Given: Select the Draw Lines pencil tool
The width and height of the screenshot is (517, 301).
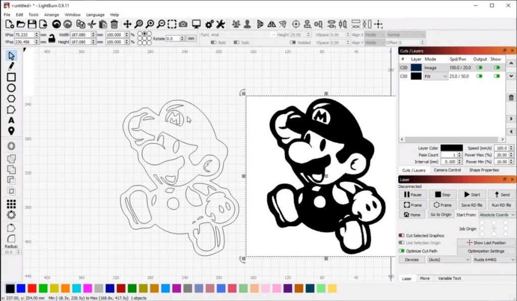Looking at the screenshot, I should click(11, 66).
